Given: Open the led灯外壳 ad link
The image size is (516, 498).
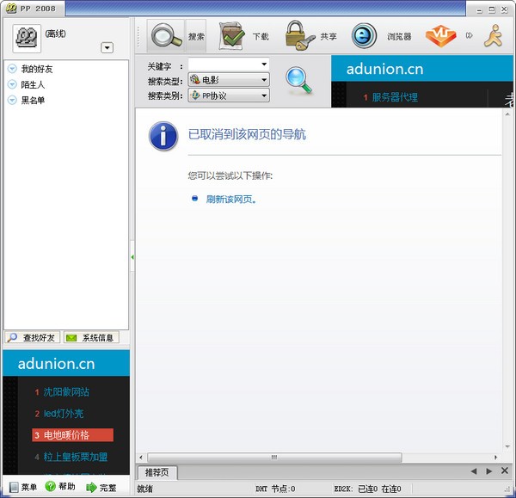Looking at the screenshot, I should 64,414.
